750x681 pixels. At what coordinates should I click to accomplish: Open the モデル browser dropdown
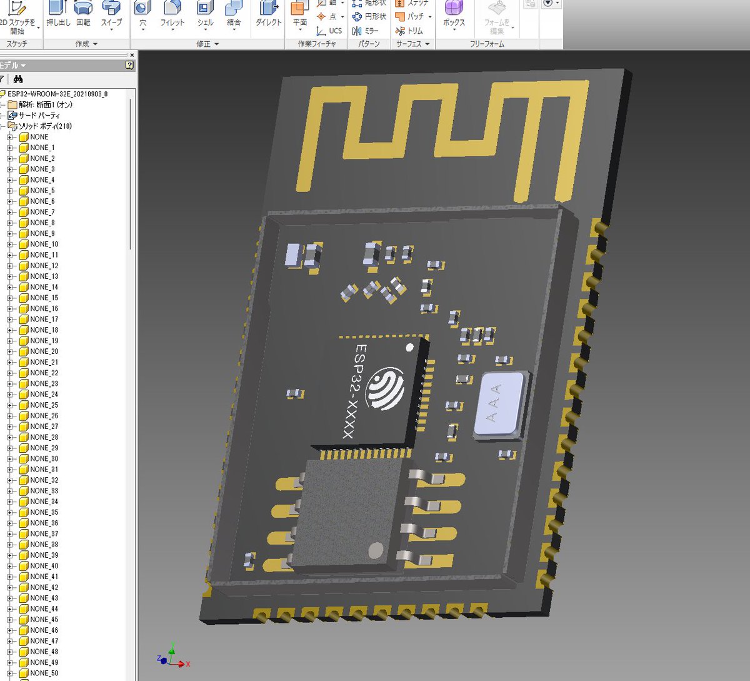tap(23, 66)
